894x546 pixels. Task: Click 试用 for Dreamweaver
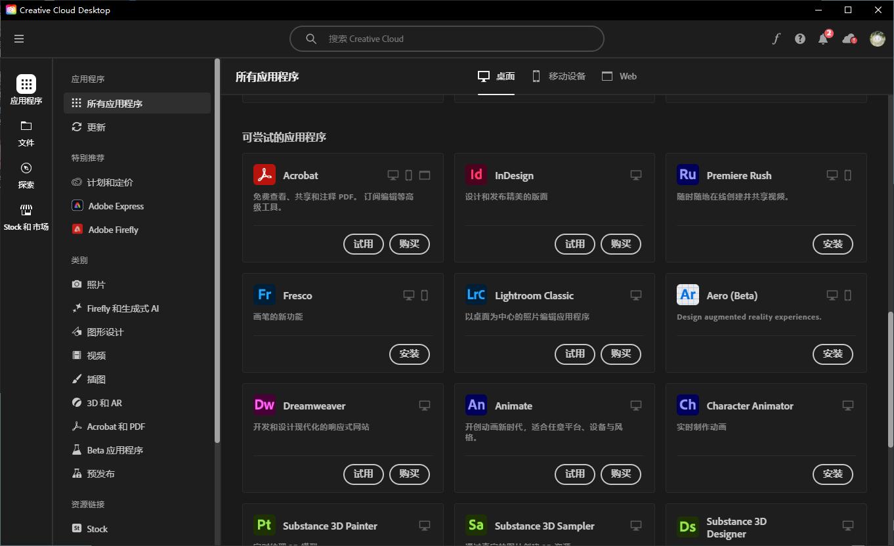click(363, 474)
